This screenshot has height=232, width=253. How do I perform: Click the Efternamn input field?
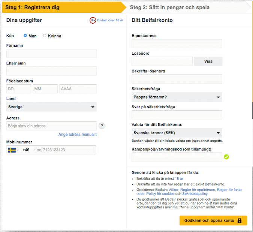[x=51, y=71]
